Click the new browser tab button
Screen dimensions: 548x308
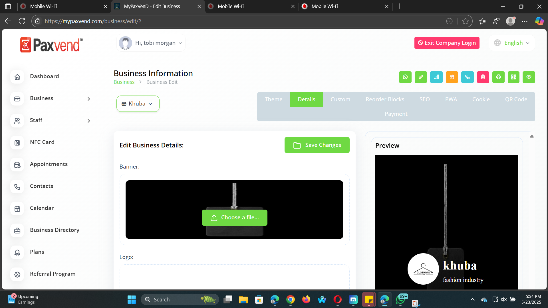click(400, 6)
